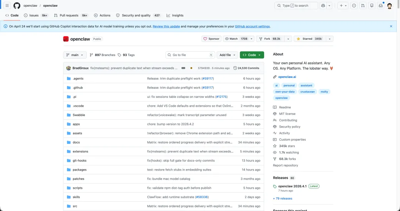Viewport: 400px width, 211px height.
Task: Select the own-your-data topic tag
Action: [x=285, y=92]
